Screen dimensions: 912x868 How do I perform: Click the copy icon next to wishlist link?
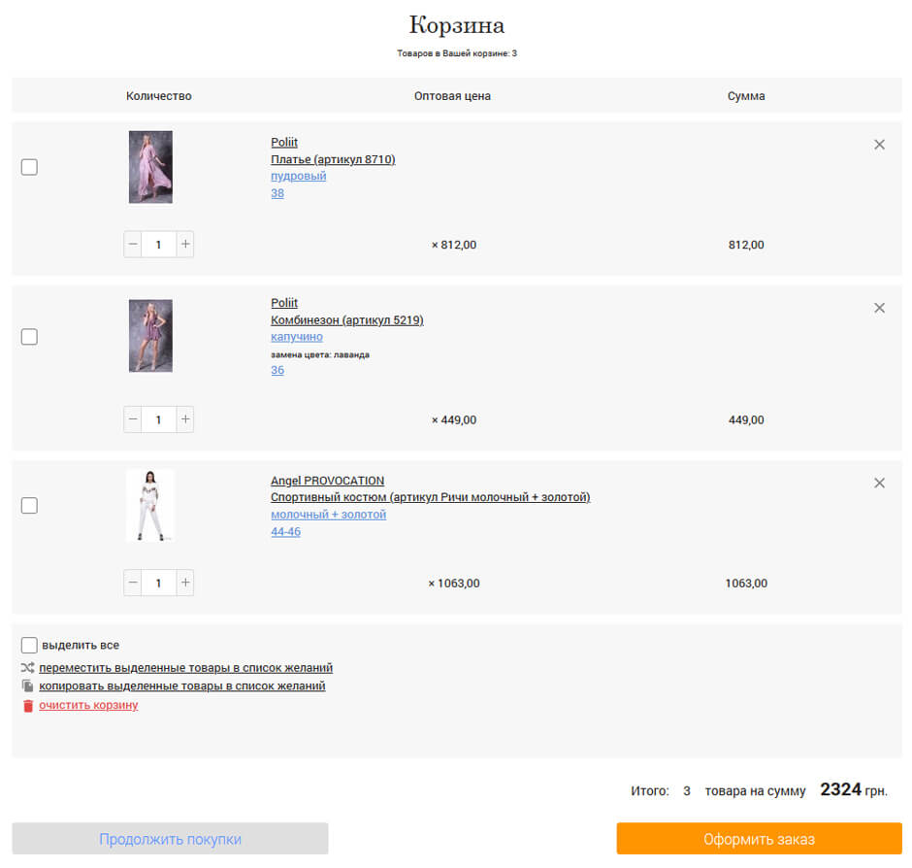28,686
